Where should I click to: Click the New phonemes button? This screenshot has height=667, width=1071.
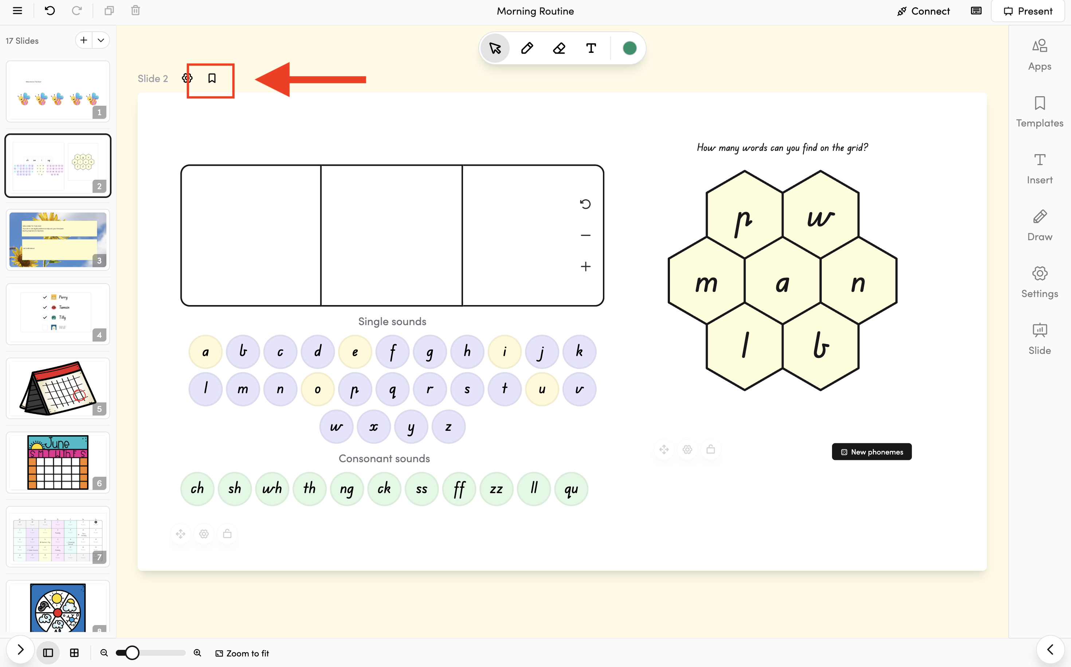click(x=871, y=452)
